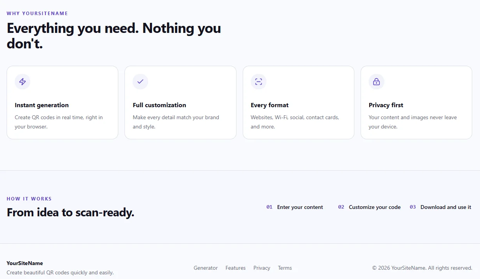The height and width of the screenshot is (279, 480).
Task: Click the padlock Privacy first icon
Action: click(376, 82)
